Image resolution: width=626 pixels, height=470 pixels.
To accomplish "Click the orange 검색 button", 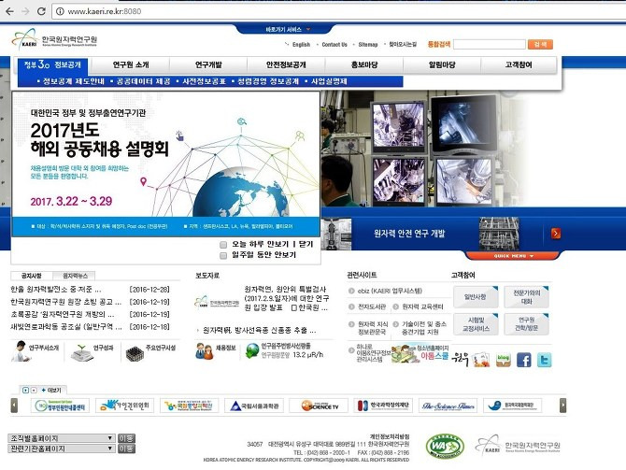I will coord(540,44).
